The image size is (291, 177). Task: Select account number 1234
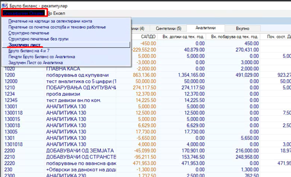tap(10, 94)
